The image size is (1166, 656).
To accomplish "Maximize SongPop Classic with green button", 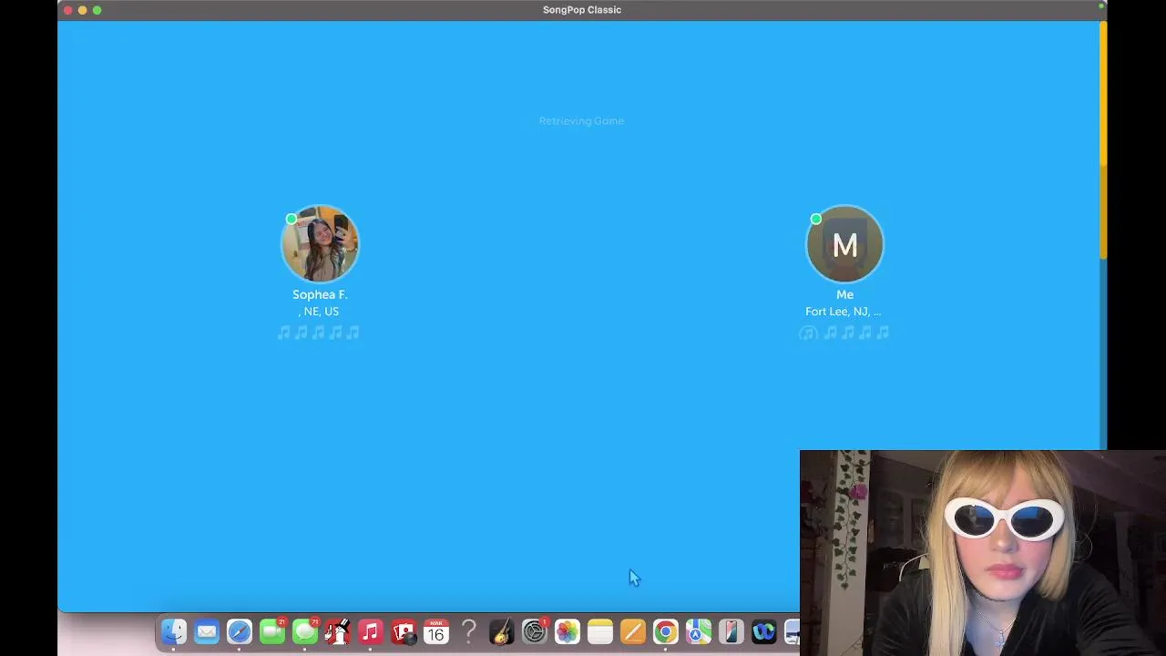I will click(97, 10).
